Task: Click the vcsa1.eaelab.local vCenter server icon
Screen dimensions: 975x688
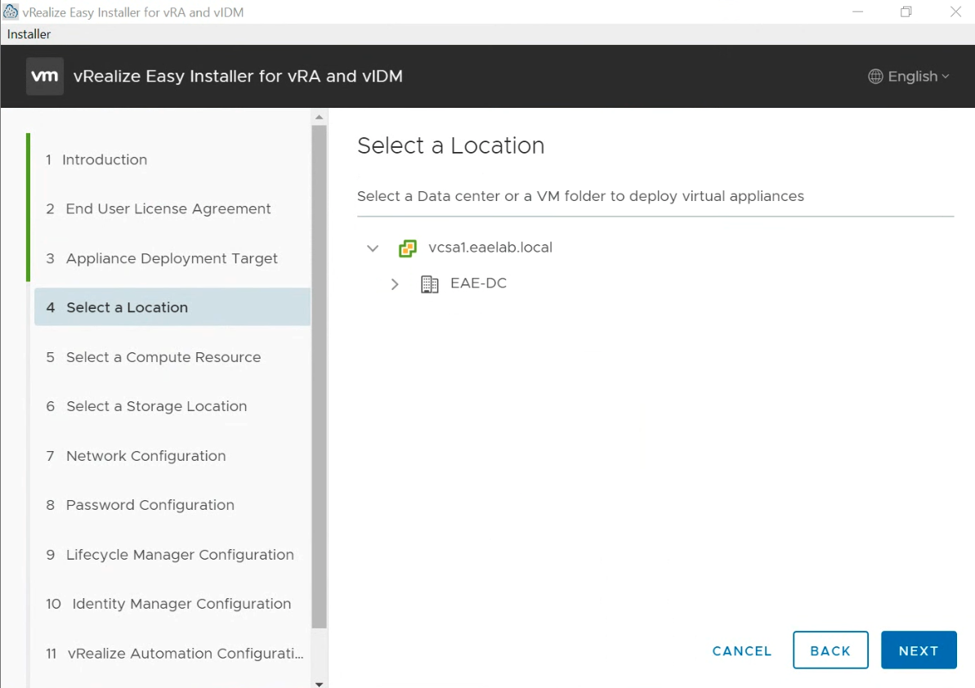Action: click(408, 248)
